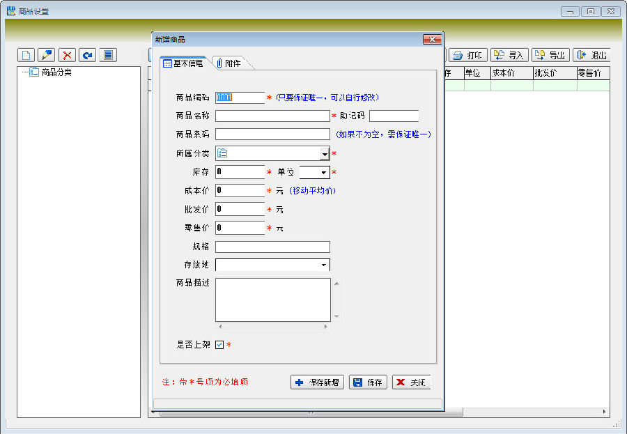Switch to the 附件 attachment tab

pos(229,63)
